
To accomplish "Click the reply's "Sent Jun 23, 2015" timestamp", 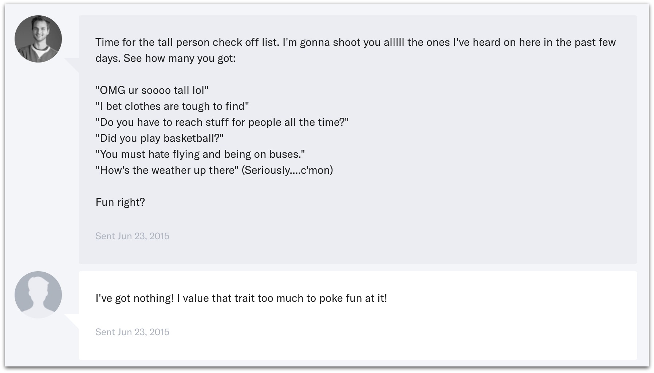I will pos(132,332).
